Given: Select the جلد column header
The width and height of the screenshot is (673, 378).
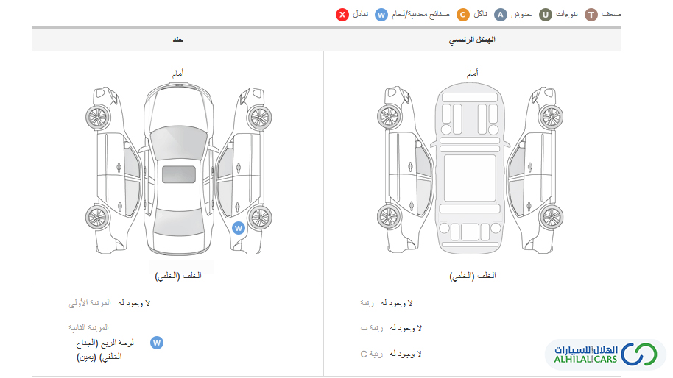Looking at the screenshot, I should coord(177,40).
